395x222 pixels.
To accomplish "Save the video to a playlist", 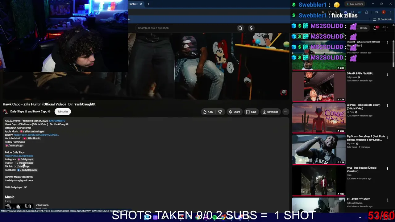I will click(x=251, y=112).
